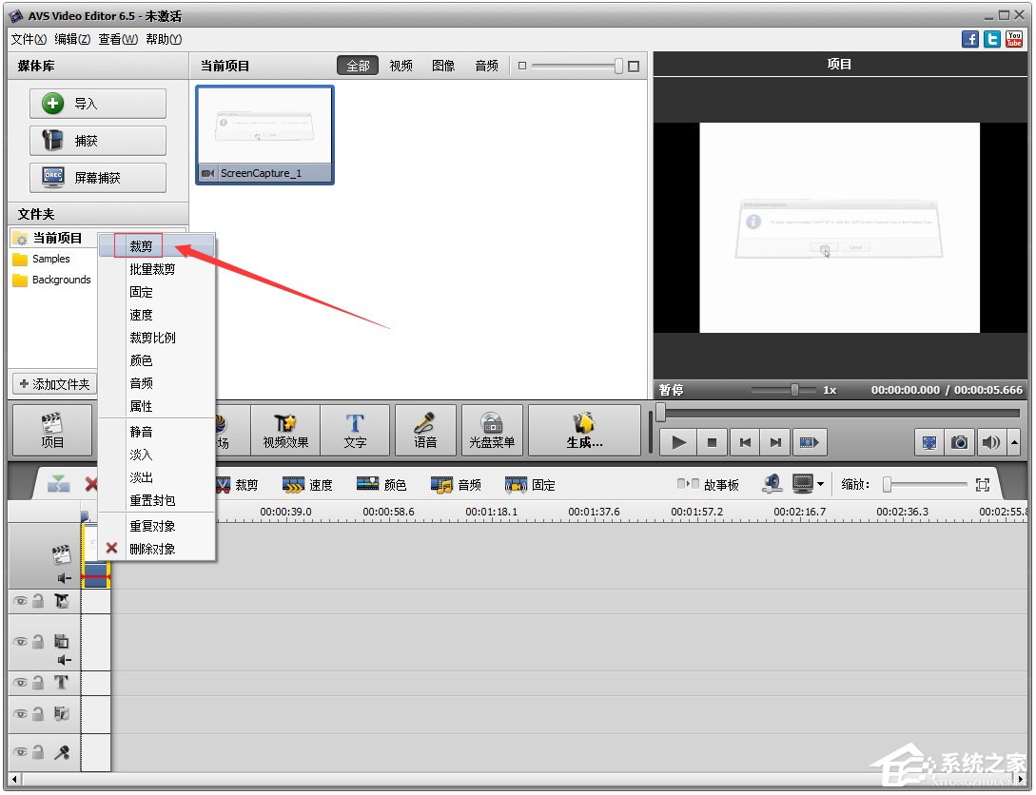The image size is (1036, 795).
Task: Adjust the 缩放 timeline zoom slider
Action: point(888,485)
